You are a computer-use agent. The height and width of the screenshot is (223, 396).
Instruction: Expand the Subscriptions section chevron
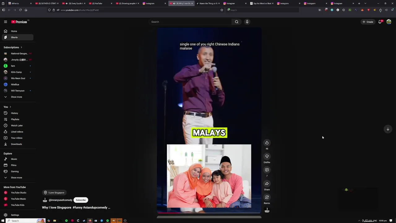(21, 47)
